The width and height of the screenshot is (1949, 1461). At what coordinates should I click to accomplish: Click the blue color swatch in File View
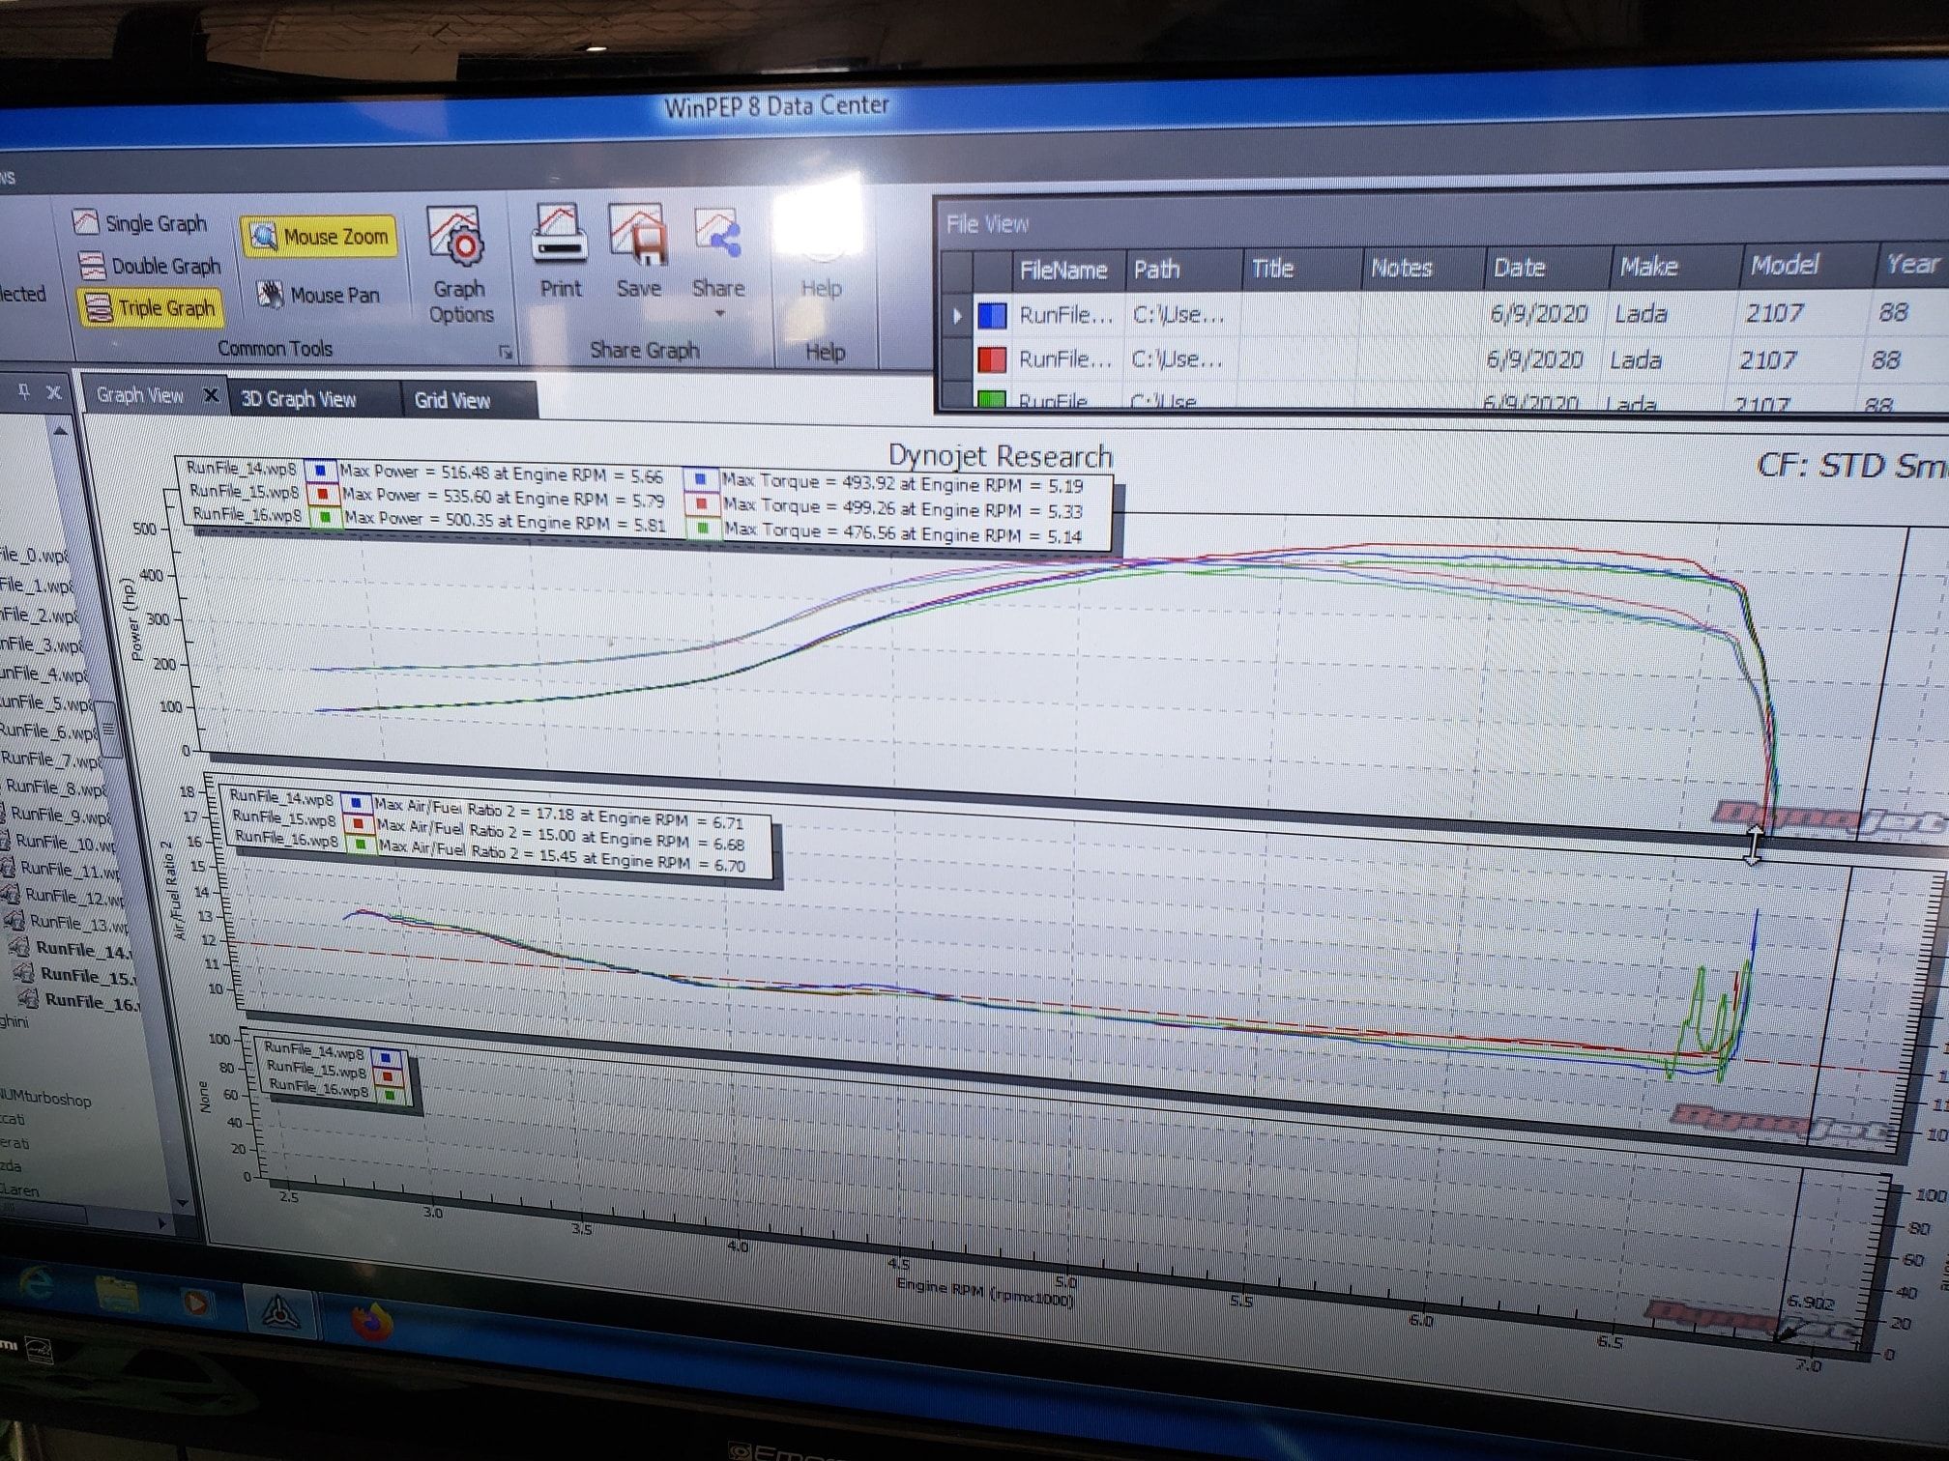pyautogui.click(x=992, y=315)
